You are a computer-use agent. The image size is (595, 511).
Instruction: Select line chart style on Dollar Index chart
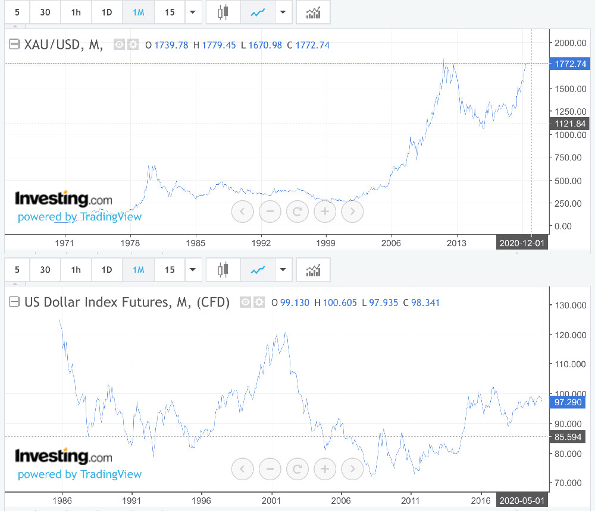[258, 270]
